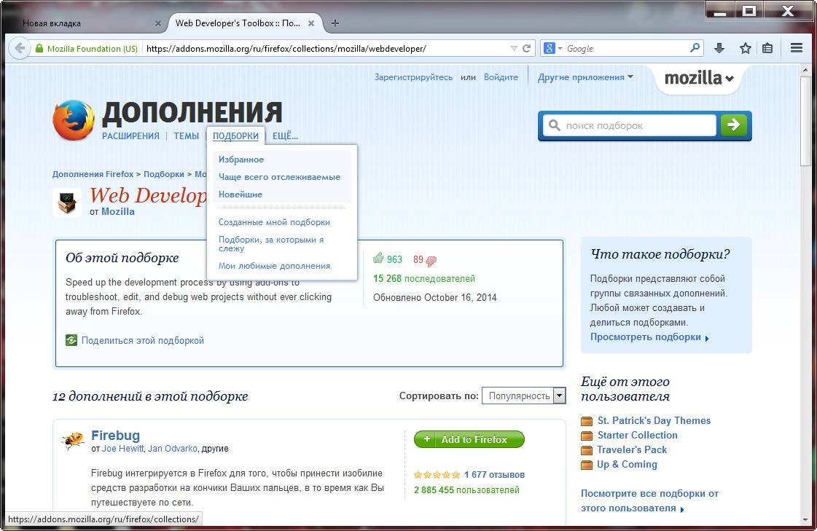817x531 pixels.
Task: Click 'Подборки' breadcrumb link
Action: coord(163,174)
